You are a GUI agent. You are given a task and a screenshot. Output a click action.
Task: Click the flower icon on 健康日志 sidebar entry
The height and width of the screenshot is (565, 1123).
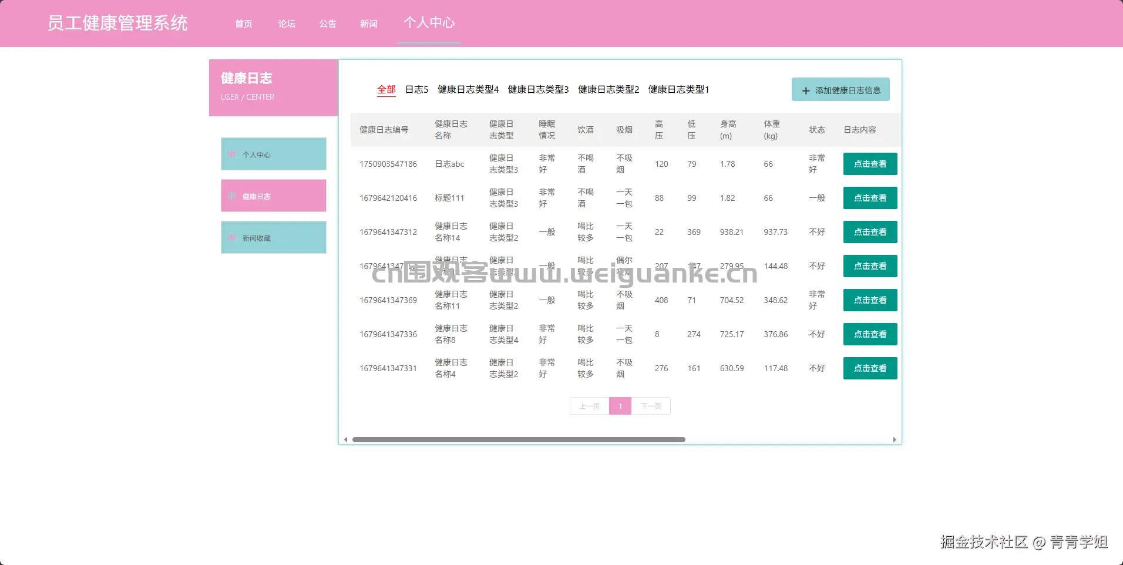pos(231,196)
